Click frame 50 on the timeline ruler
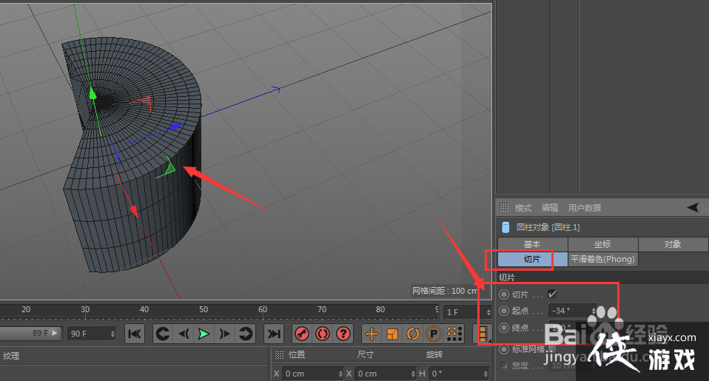The width and height of the screenshot is (709, 381). (x=204, y=309)
